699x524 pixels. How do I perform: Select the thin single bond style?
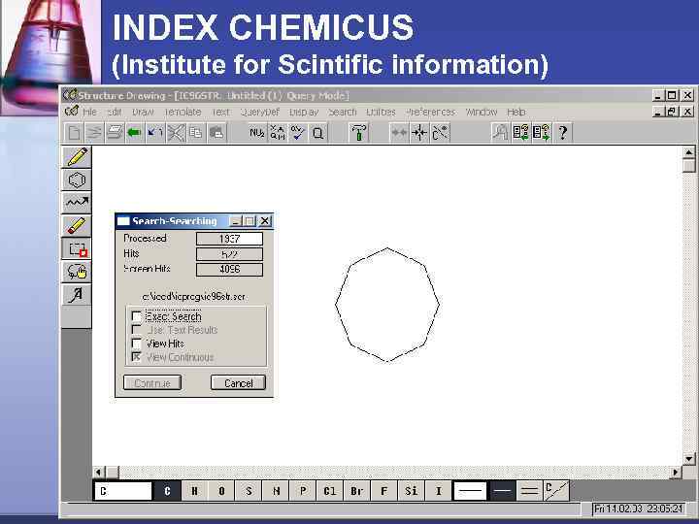pyautogui.click(x=470, y=491)
